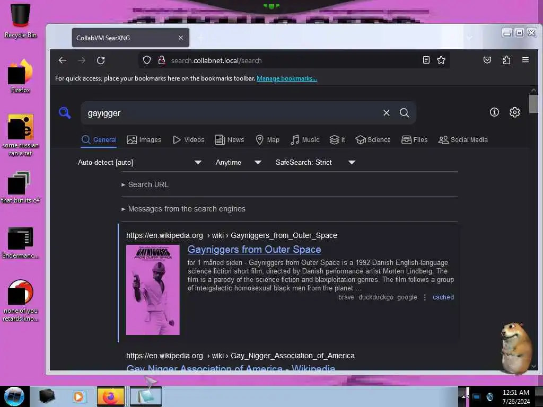
Task: Open the padlock site information icon
Action: coord(161,60)
